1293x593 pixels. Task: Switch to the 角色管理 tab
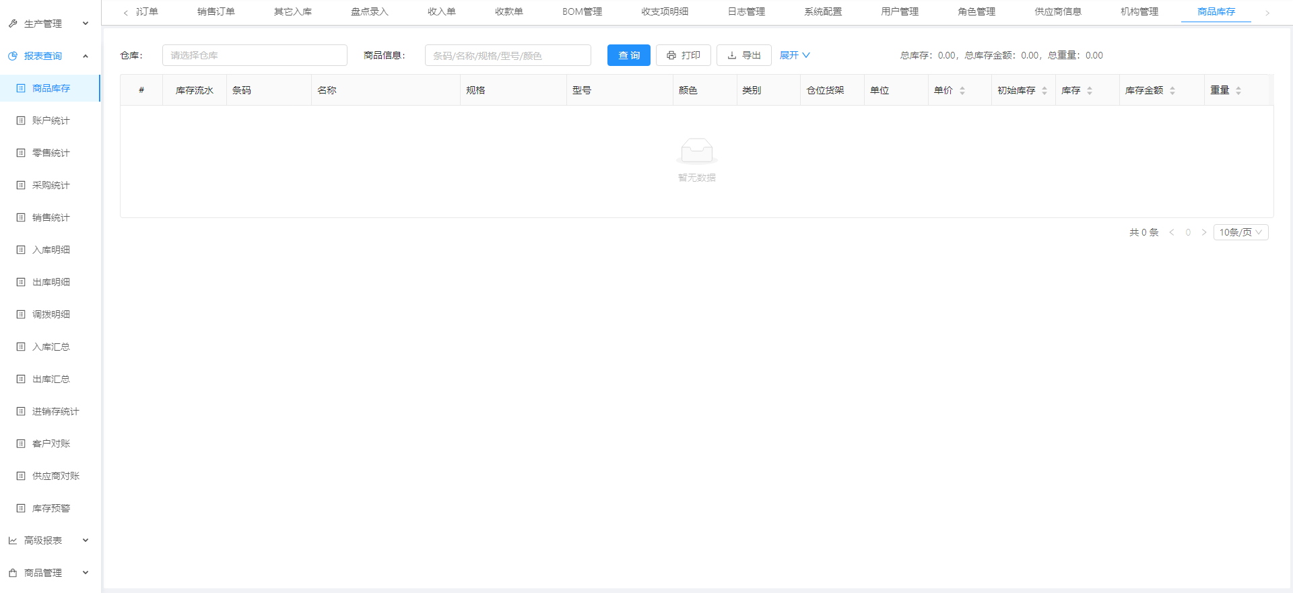[976, 11]
